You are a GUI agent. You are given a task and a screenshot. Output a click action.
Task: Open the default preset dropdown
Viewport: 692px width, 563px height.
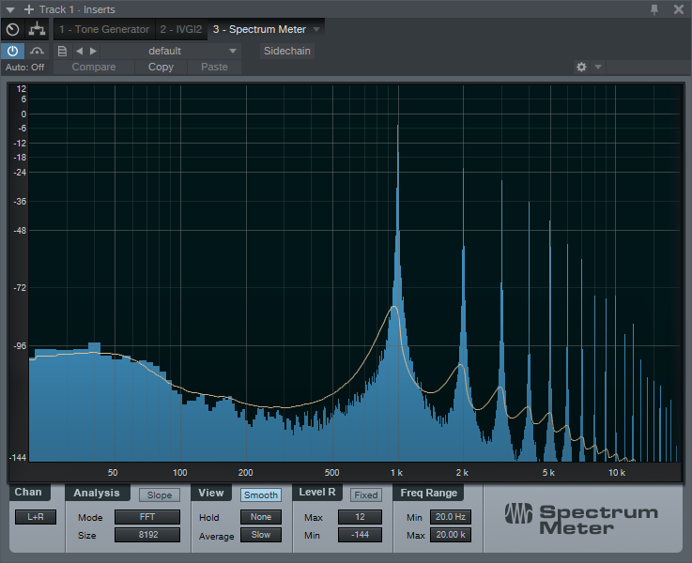171,52
